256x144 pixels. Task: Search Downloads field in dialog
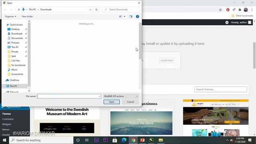(121, 10)
